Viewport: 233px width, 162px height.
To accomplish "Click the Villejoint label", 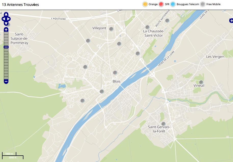I will [x=99, y=28].
